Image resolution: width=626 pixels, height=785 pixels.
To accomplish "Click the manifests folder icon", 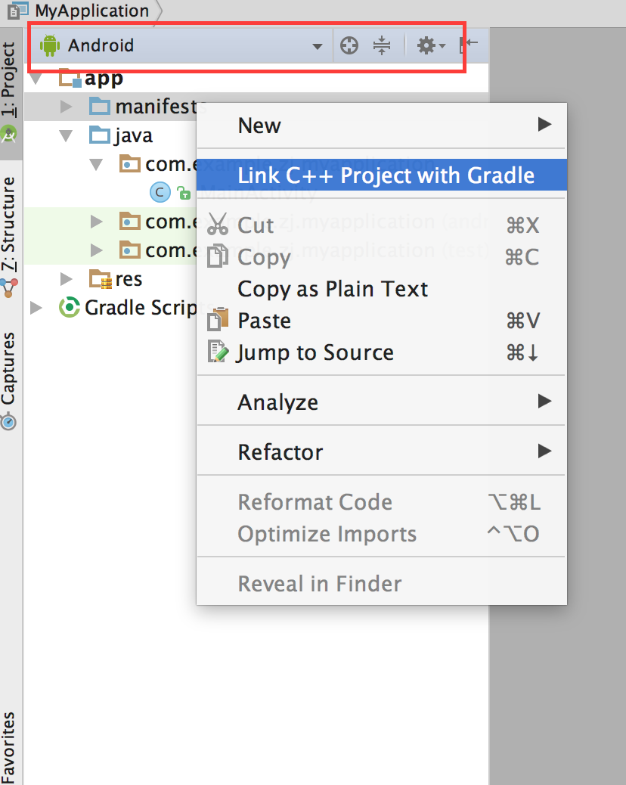I will (x=100, y=107).
